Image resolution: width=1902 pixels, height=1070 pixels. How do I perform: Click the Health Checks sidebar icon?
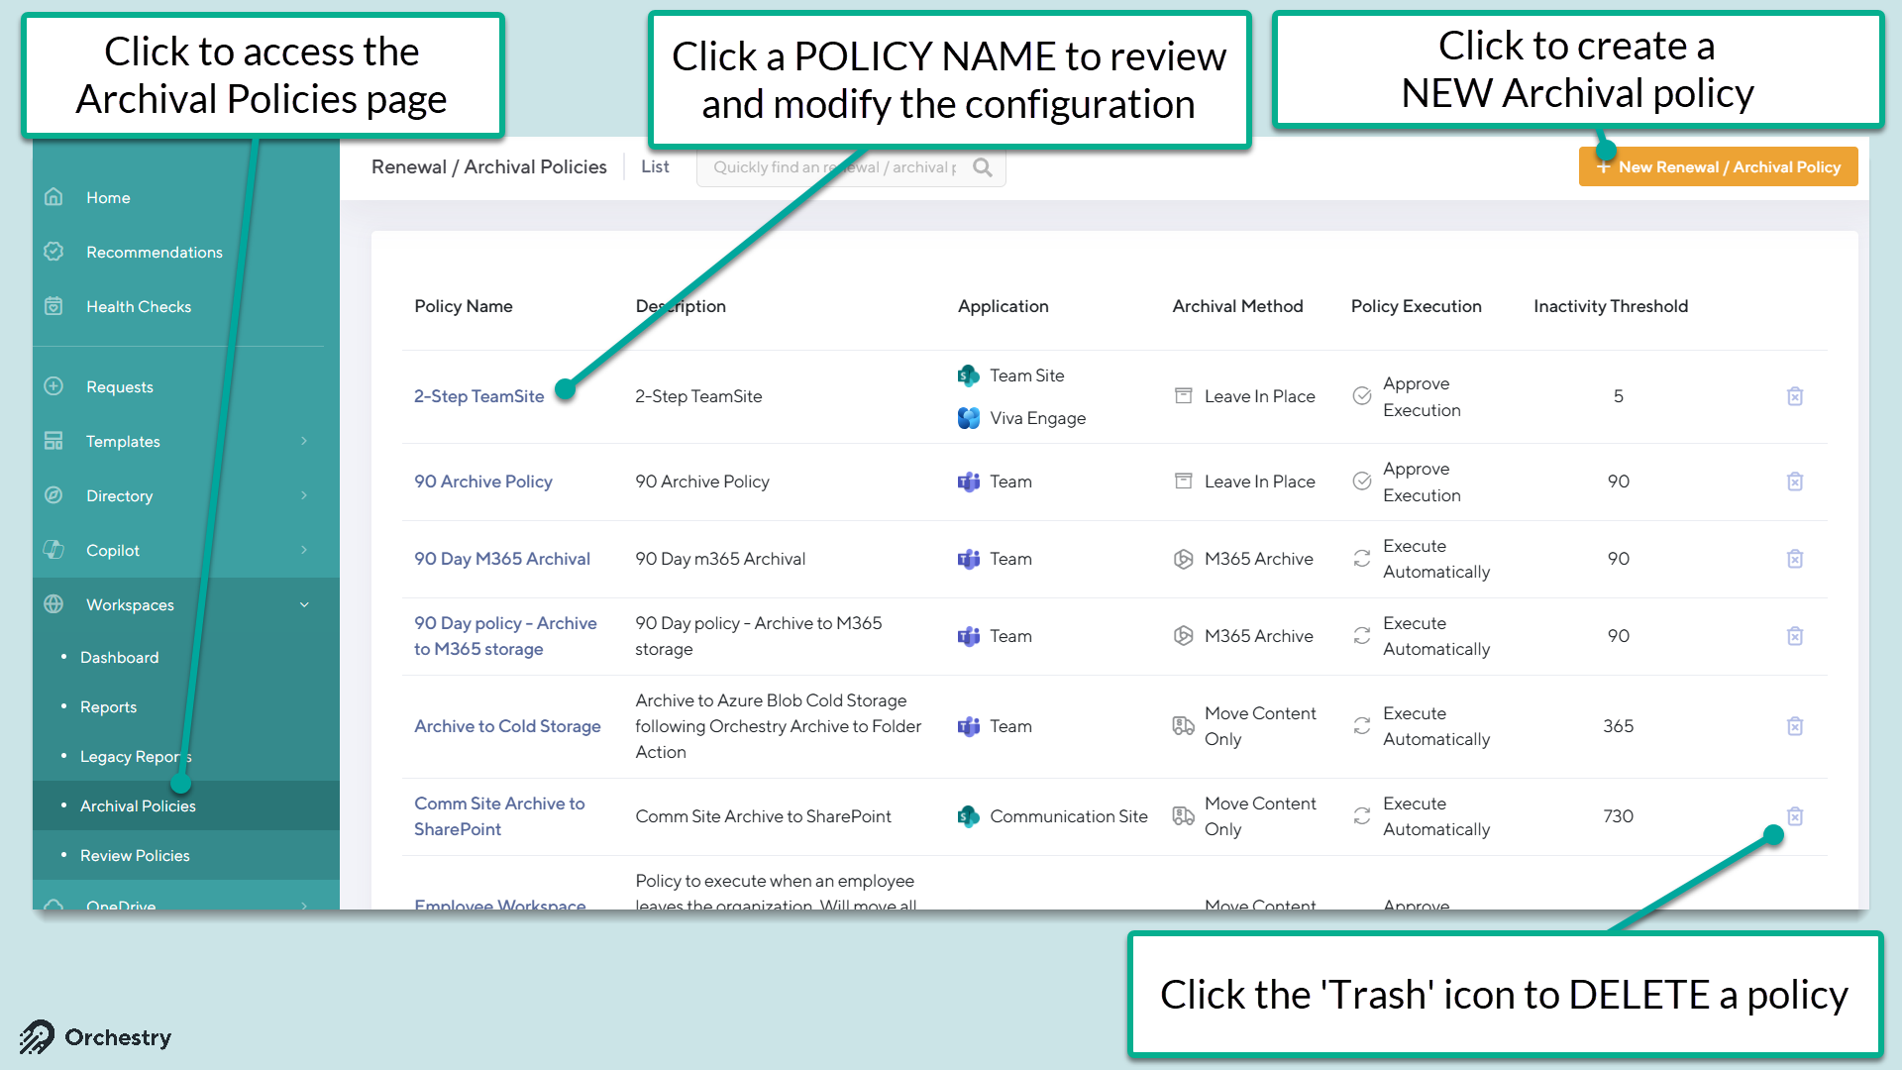(54, 306)
